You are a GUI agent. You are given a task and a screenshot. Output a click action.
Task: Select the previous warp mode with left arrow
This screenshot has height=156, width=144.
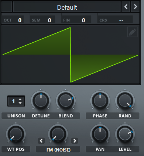click(x=41, y=141)
